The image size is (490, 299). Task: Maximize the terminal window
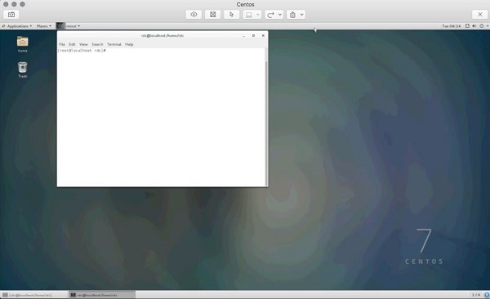point(253,36)
